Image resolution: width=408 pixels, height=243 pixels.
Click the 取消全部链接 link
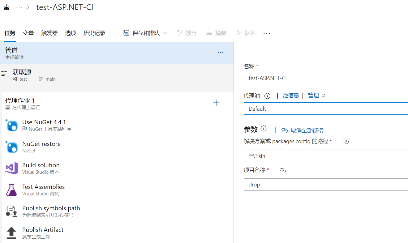[x=307, y=130]
